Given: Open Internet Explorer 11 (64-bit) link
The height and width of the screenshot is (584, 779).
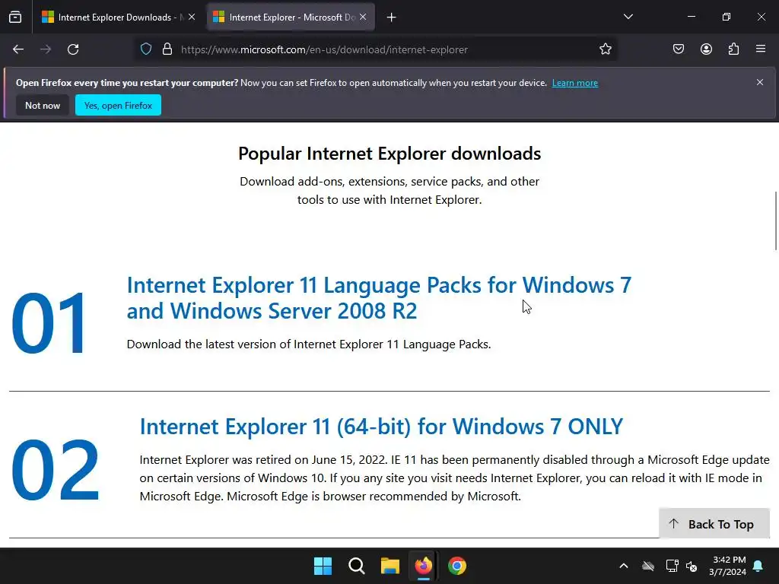Looking at the screenshot, I should coord(381,426).
